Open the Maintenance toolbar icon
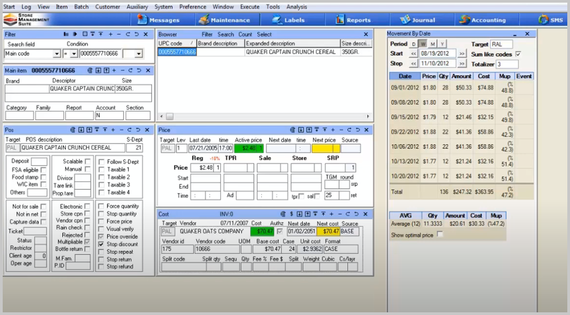This screenshot has height=315, width=570. click(x=226, y=19)
